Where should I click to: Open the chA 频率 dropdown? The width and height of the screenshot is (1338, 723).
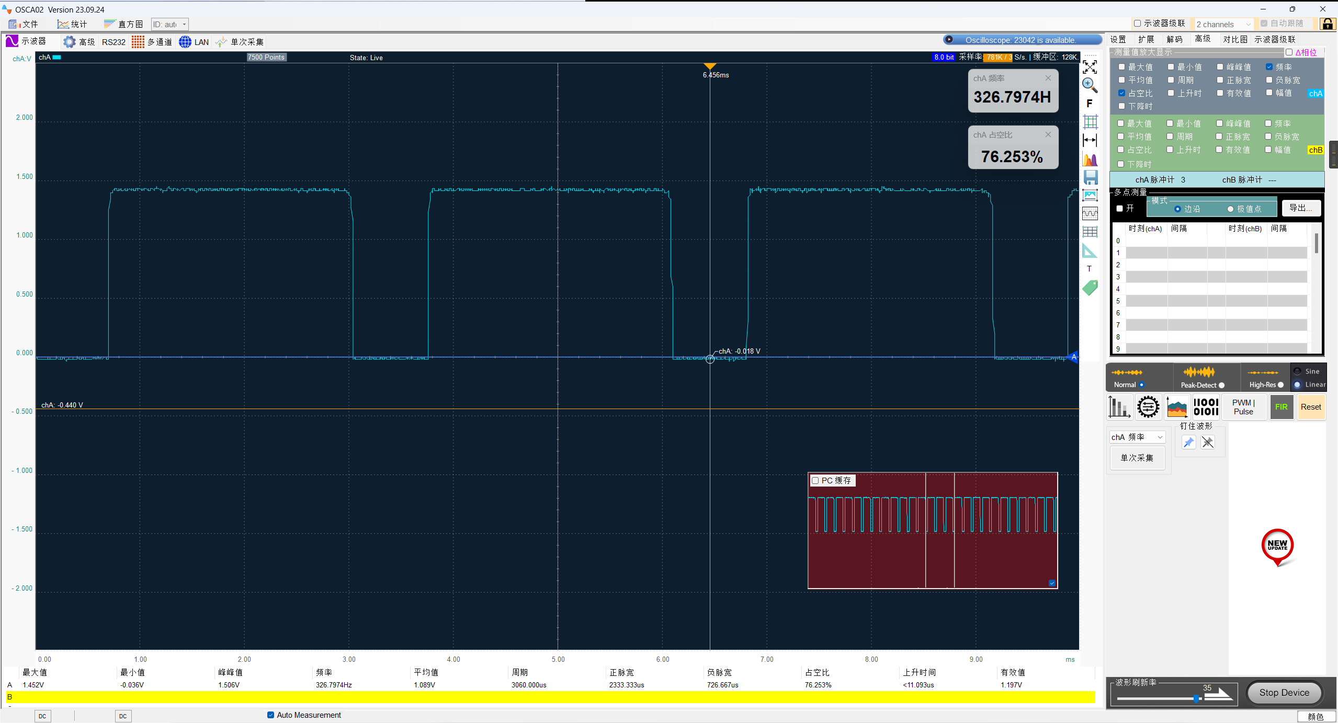click(1137, 437)
